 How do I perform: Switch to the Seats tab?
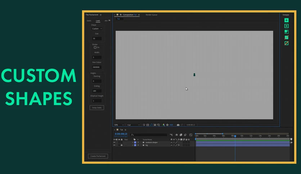(x=89, y=20)
